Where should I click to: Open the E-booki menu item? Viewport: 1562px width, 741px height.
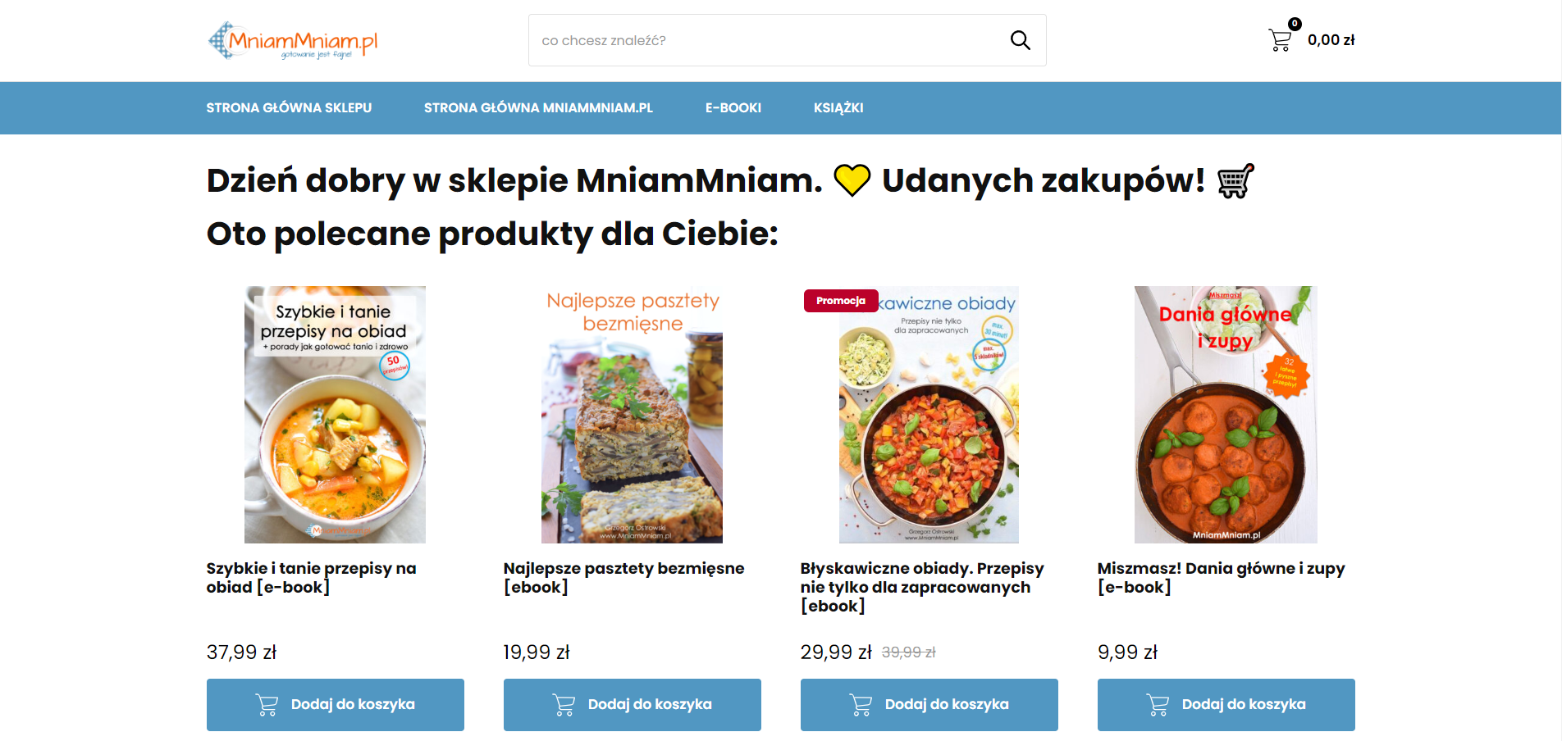pyautogui.click(x=733, y=108)
